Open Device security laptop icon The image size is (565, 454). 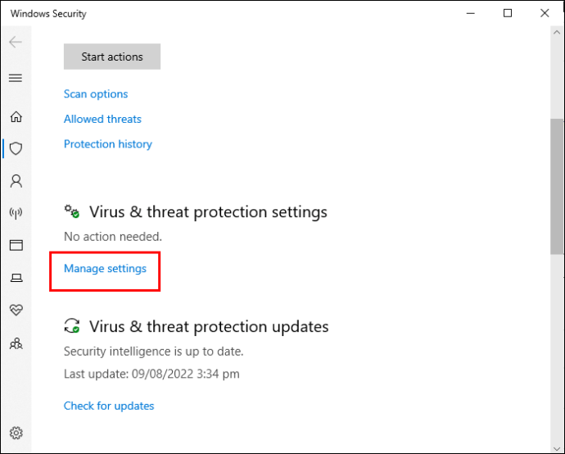pyautogui.click(x=16, y=278)
